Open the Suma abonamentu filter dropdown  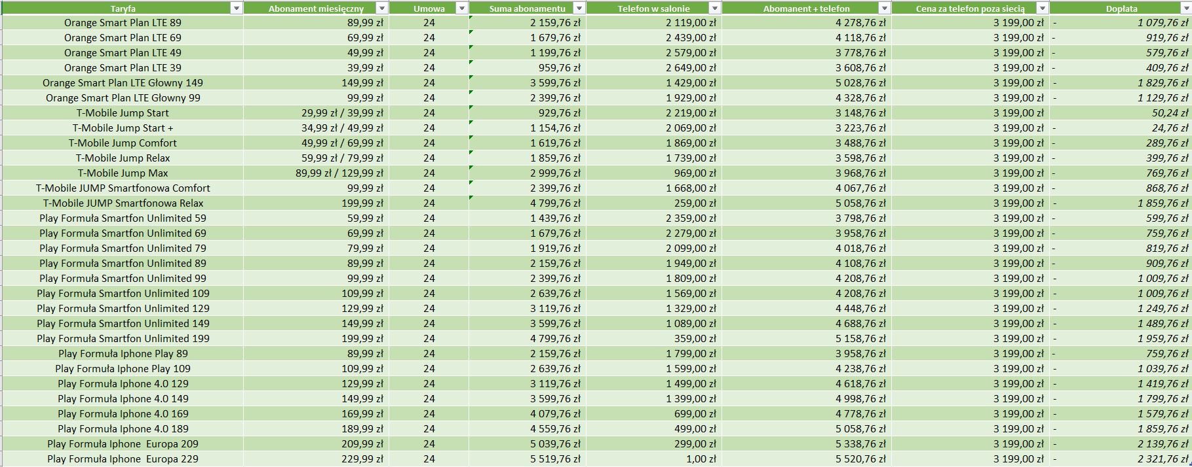point(579,9)
